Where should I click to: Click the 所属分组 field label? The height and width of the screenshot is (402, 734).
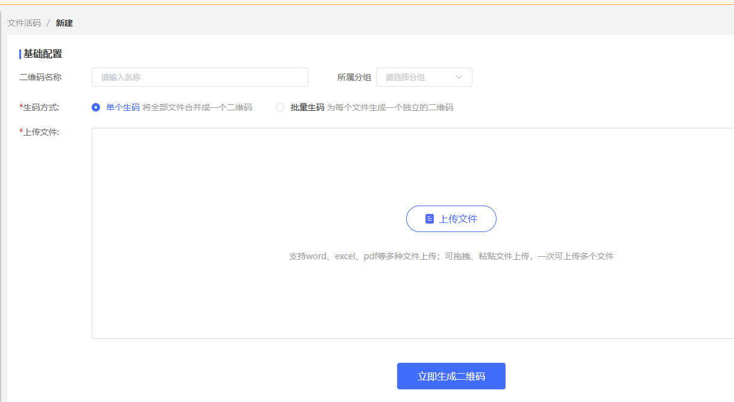click(x=354, y=77)
